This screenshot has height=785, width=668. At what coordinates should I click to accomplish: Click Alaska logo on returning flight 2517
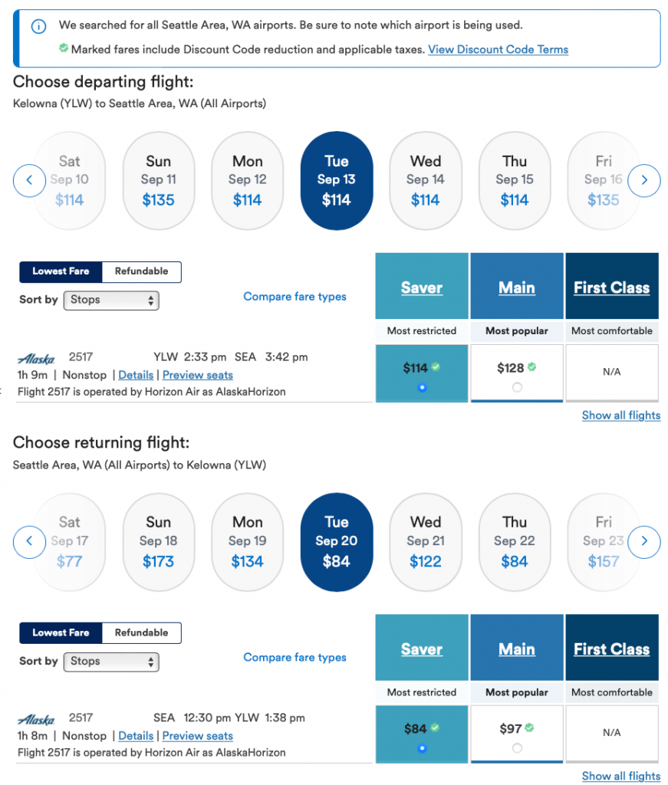[36, 719]
